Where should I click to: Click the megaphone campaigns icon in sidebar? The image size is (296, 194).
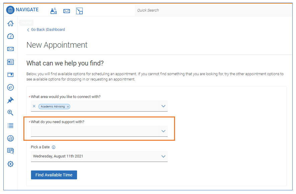10,88
